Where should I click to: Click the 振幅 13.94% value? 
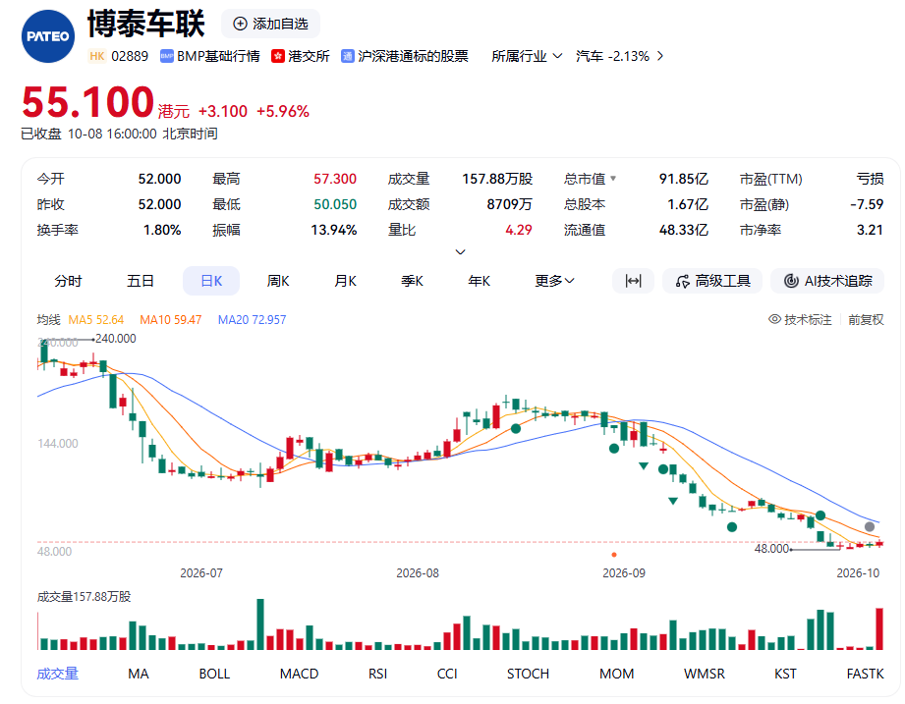[x=334, y=230]
